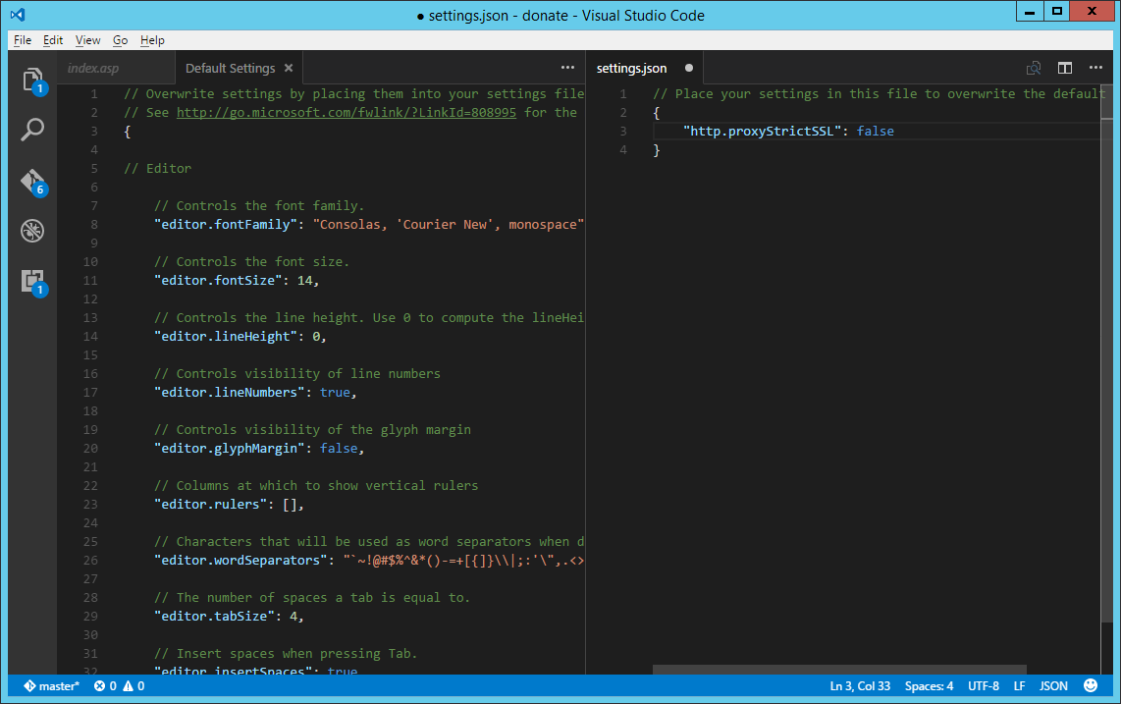Select the settings.json tab
The width and height of the screenshot is (1121, 704).
(x=645, y=68)
